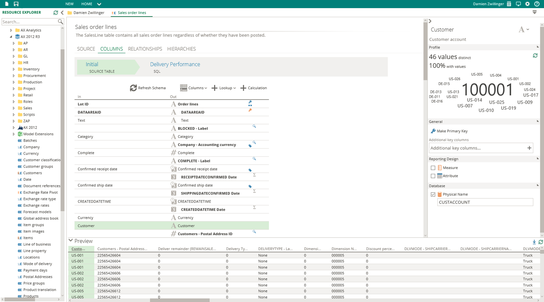Image resolution: width=544 pixels, height=302 pixels.
Task: Select the Delivery Performance SQL step
Action: [x=175, y=67]
